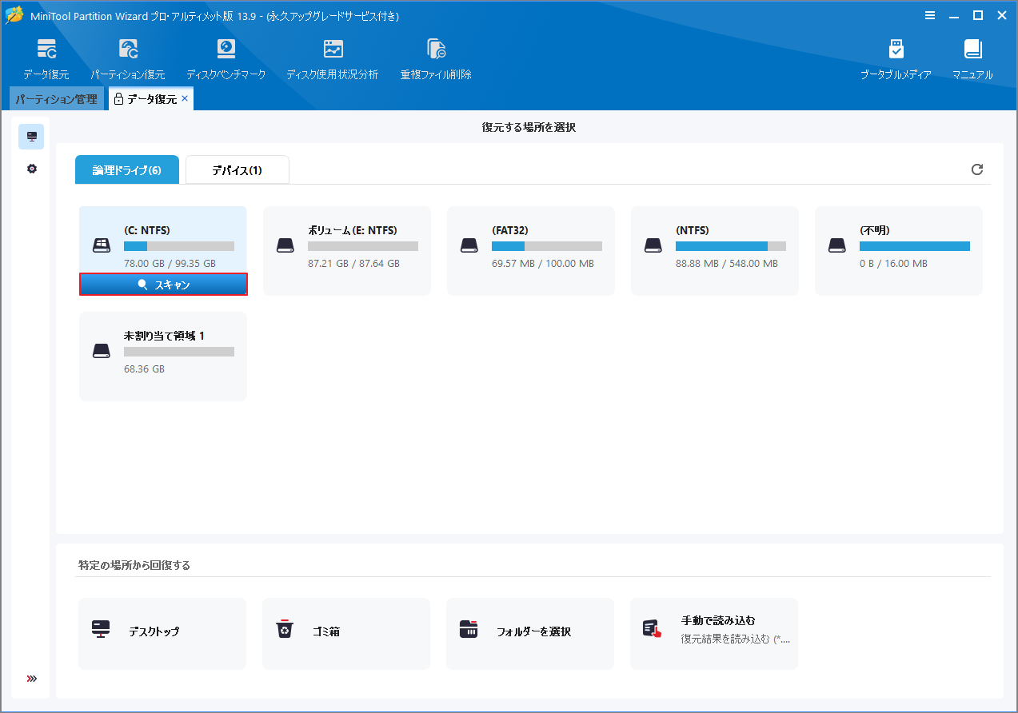Screen dimensions: 1018x713
Task: Click the FAT32 drive icon
Action: coord(469,245)
